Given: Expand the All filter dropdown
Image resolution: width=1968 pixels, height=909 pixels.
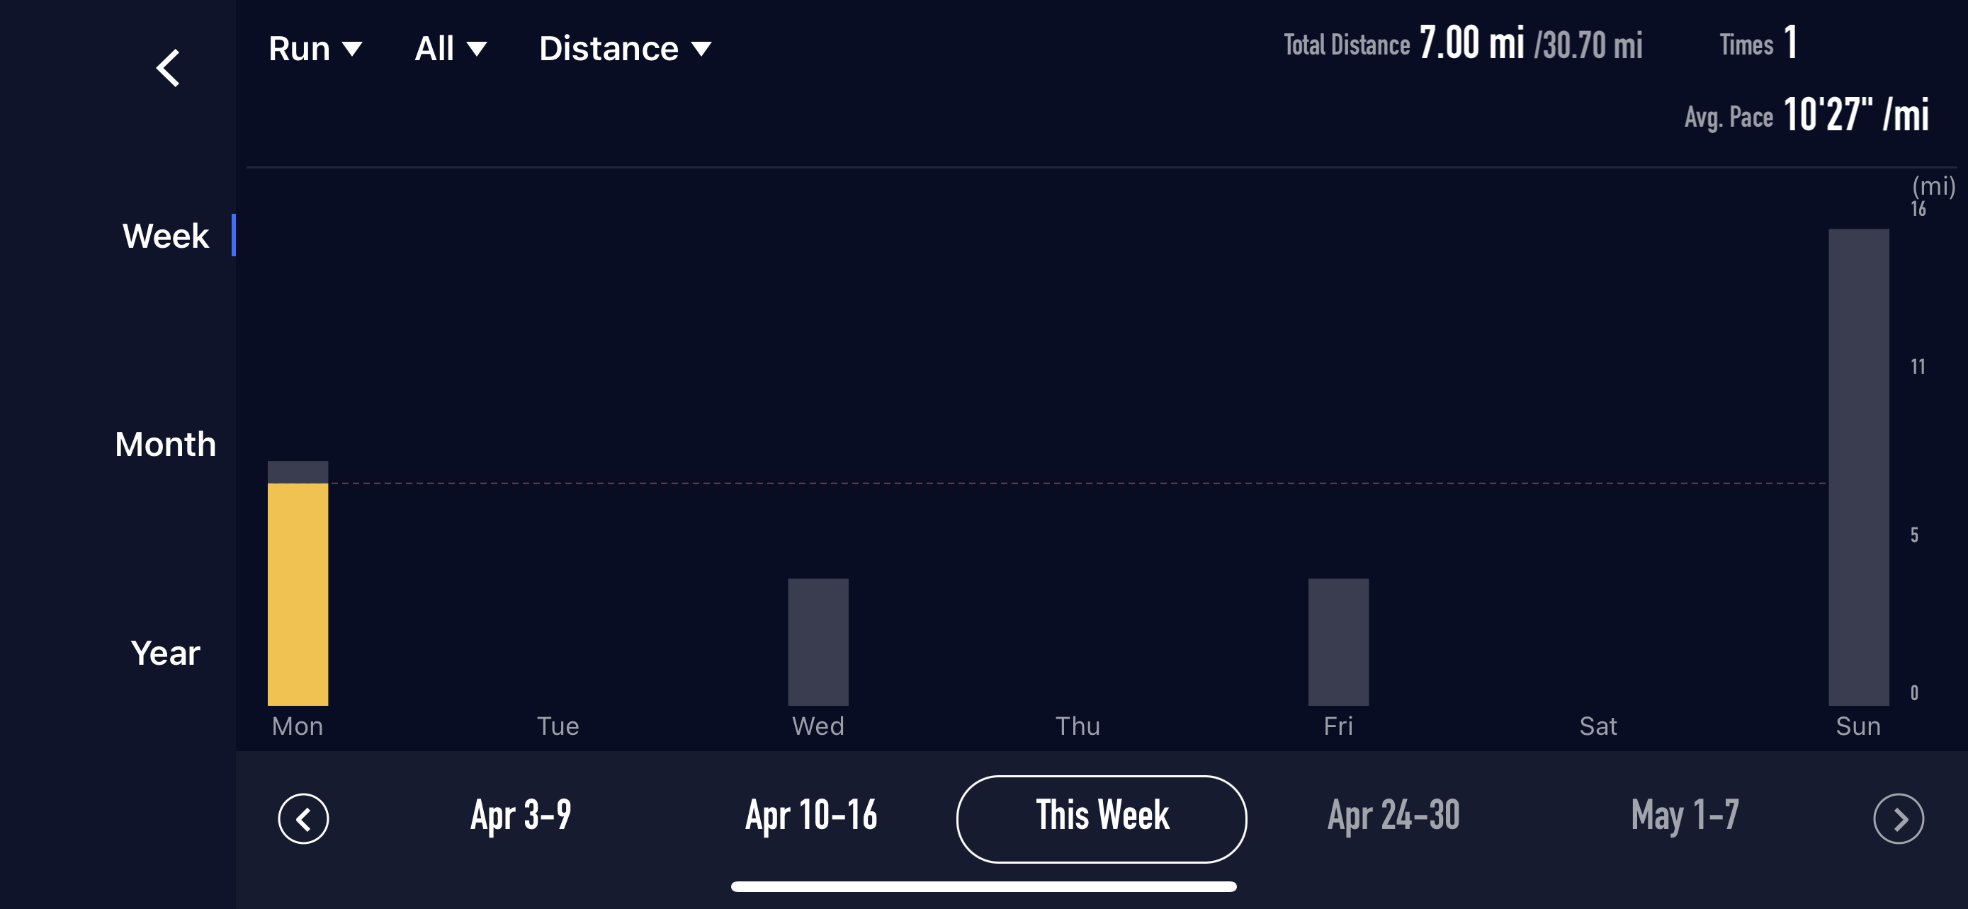Looking at the screenshot, I should pyautogui.click(x=451, y=49).
